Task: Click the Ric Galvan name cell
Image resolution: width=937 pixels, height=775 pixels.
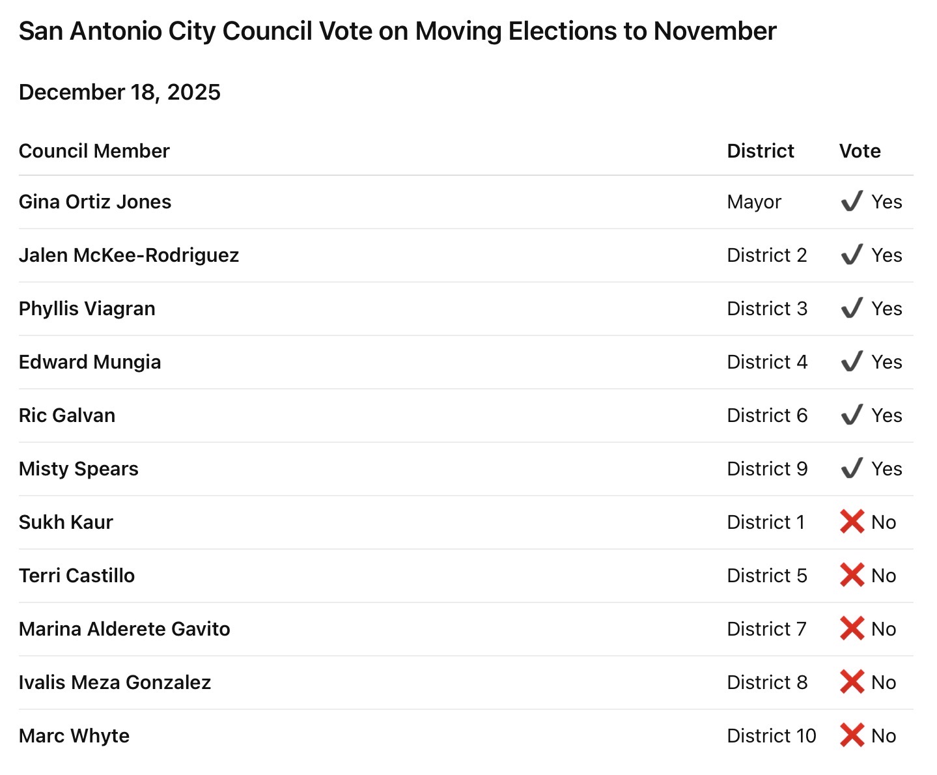Action: click(x=67, y=416)
